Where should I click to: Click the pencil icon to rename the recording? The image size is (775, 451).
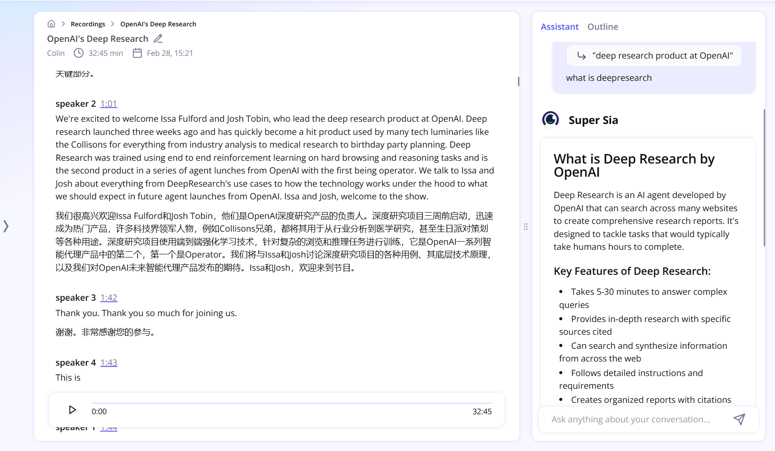click(x=158, y=38)
